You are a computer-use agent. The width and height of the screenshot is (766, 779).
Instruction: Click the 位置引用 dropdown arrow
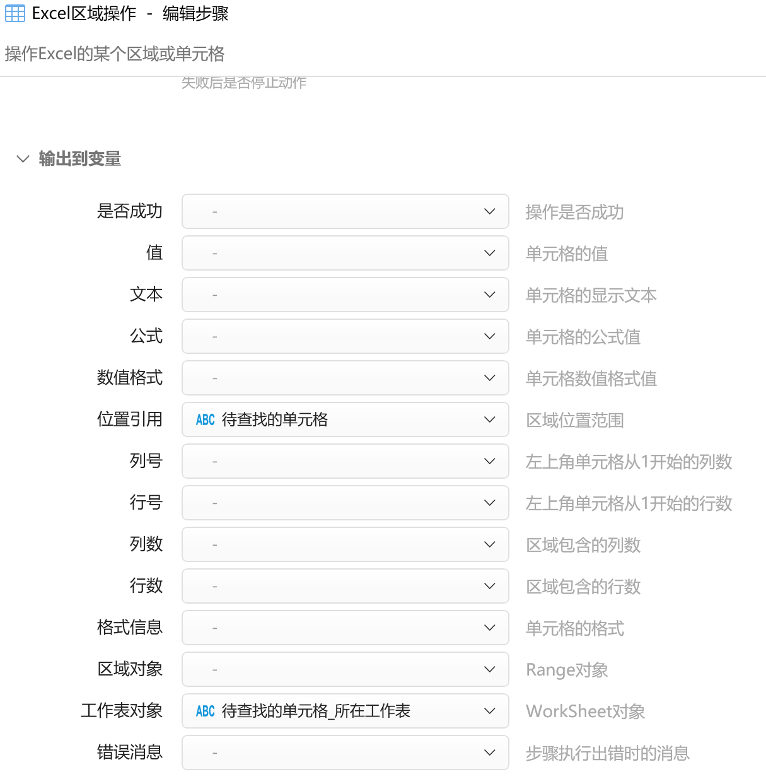489,419
